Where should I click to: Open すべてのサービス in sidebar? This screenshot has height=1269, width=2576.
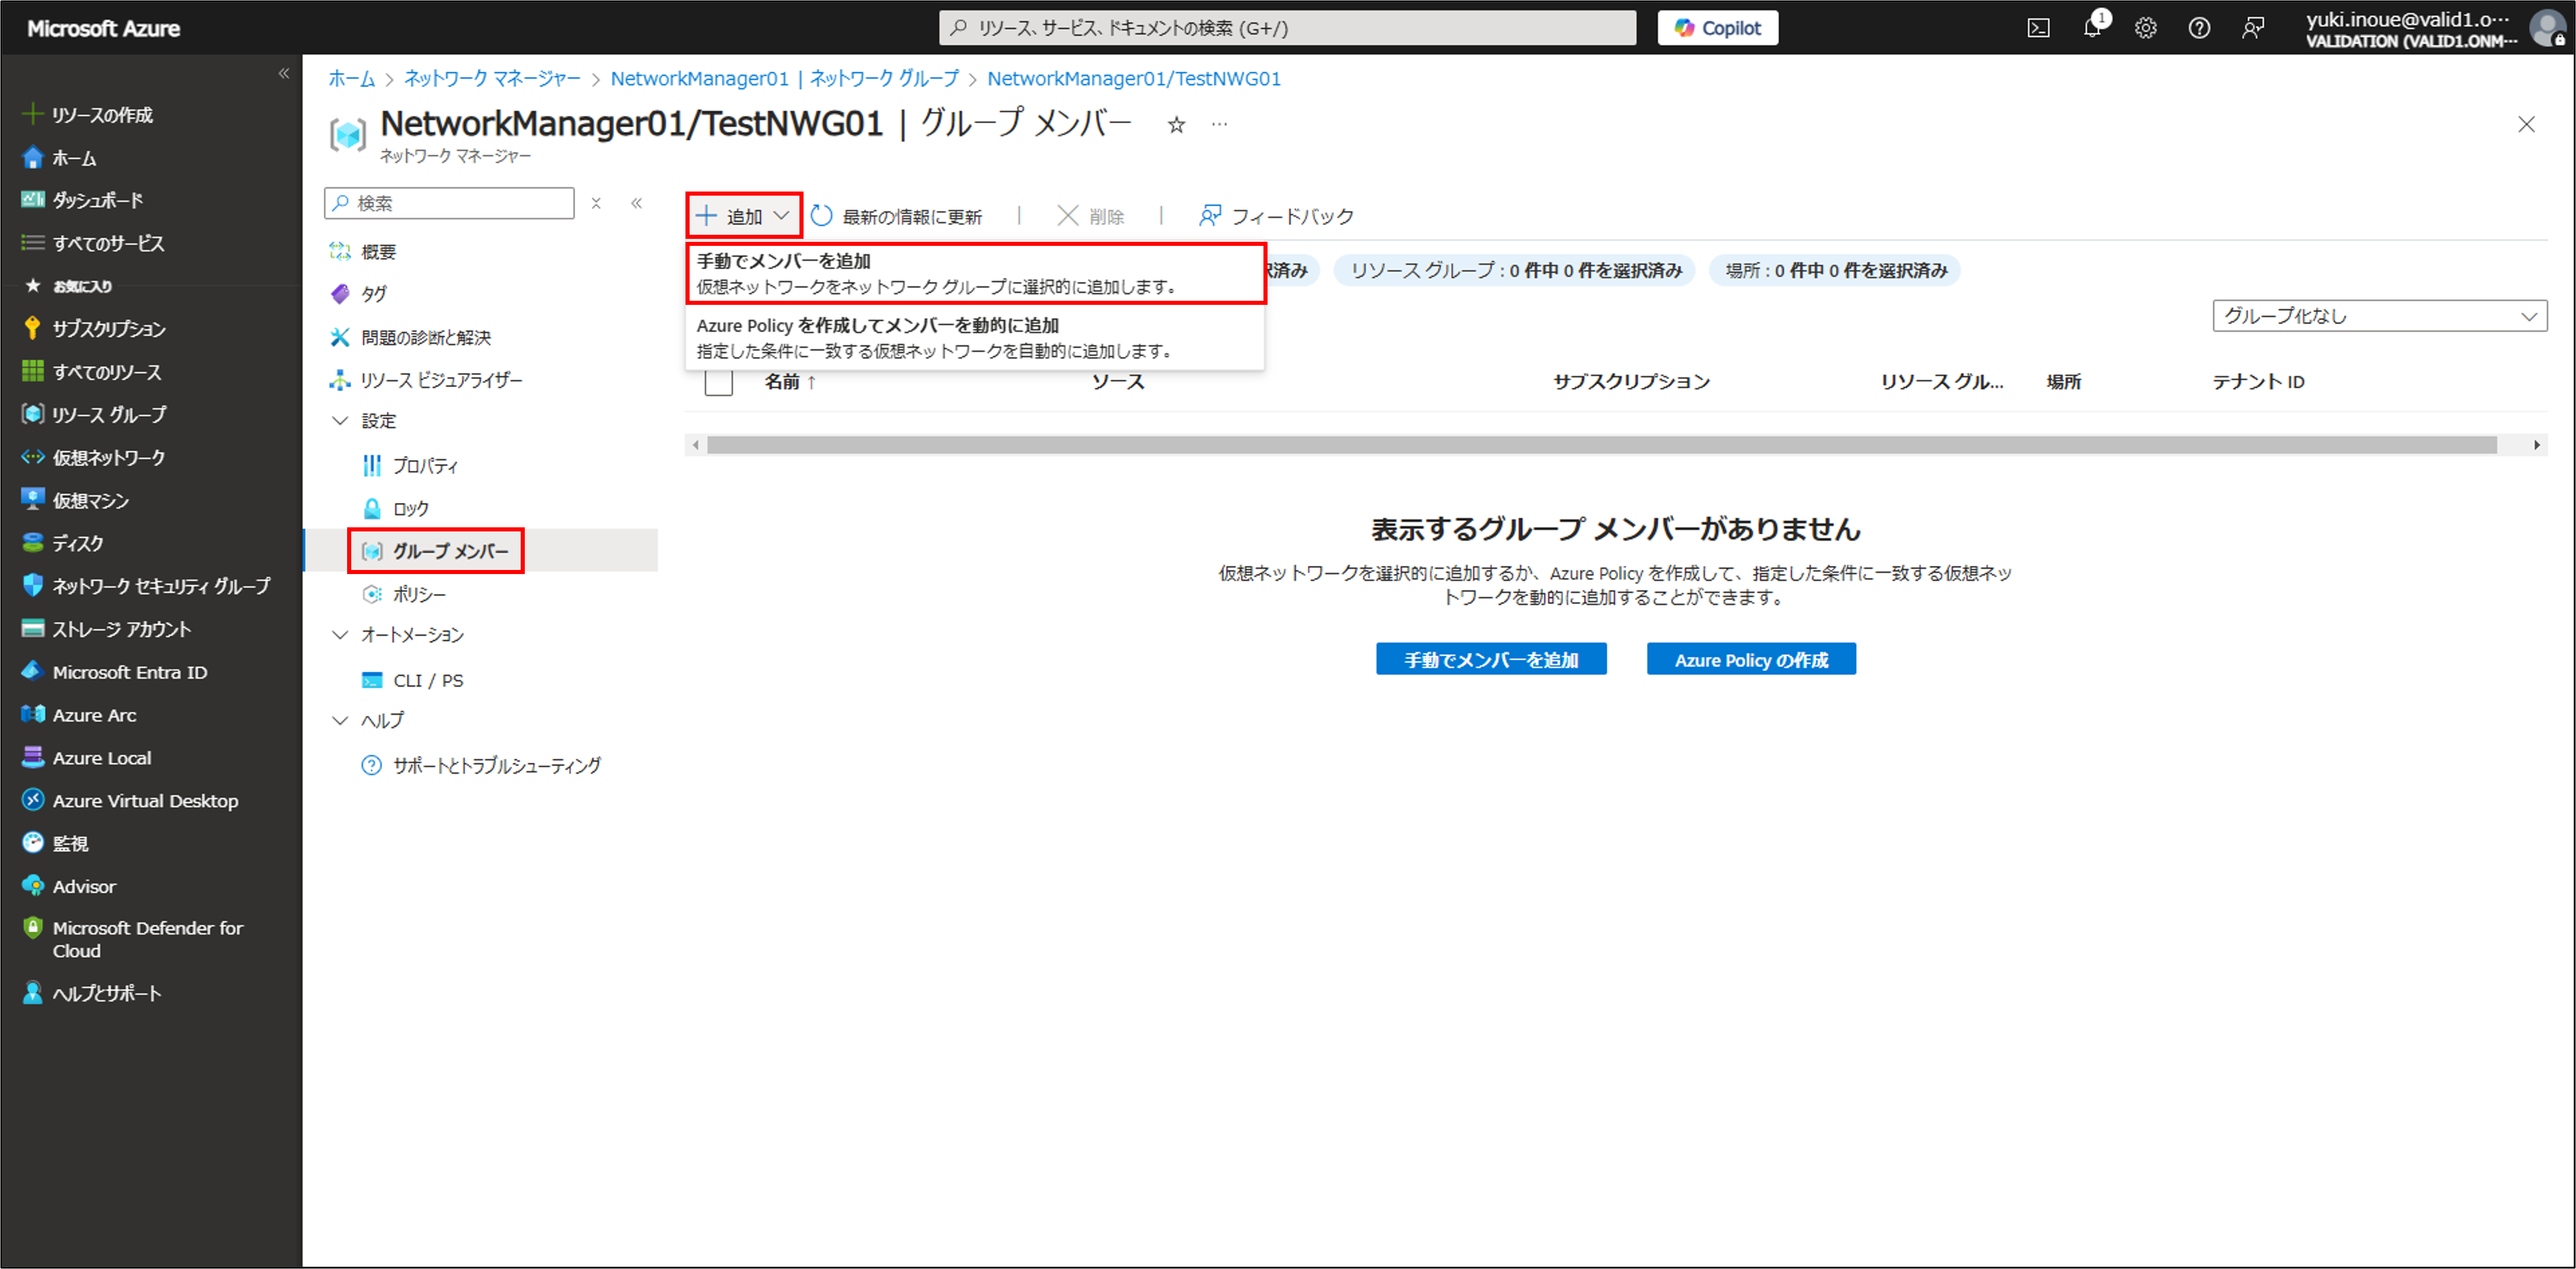click(x=93, y=243)
